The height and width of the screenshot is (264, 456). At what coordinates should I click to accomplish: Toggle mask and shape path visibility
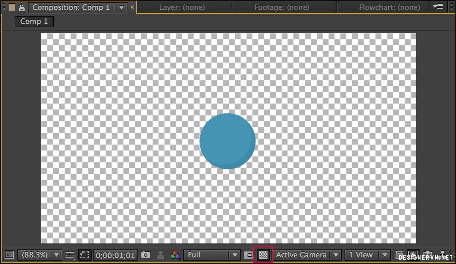85,255
